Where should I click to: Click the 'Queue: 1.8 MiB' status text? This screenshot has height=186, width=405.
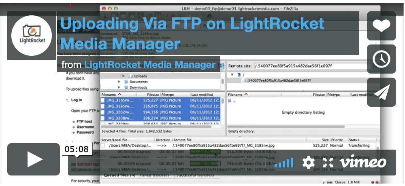click(347, 182)
